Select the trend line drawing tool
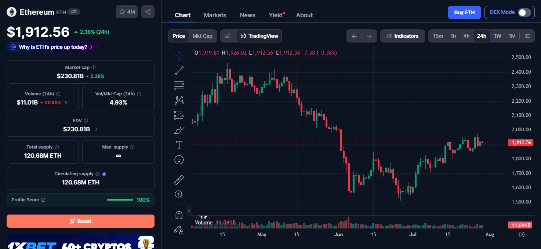 [x=179, y=71]
